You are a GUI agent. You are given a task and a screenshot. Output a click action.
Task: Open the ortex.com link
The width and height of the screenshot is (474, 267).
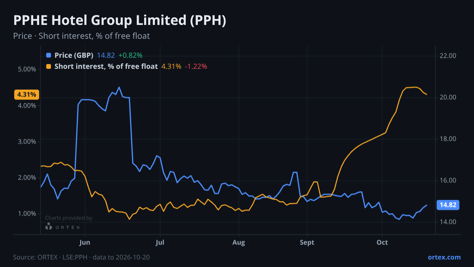(x=444, y=257)
